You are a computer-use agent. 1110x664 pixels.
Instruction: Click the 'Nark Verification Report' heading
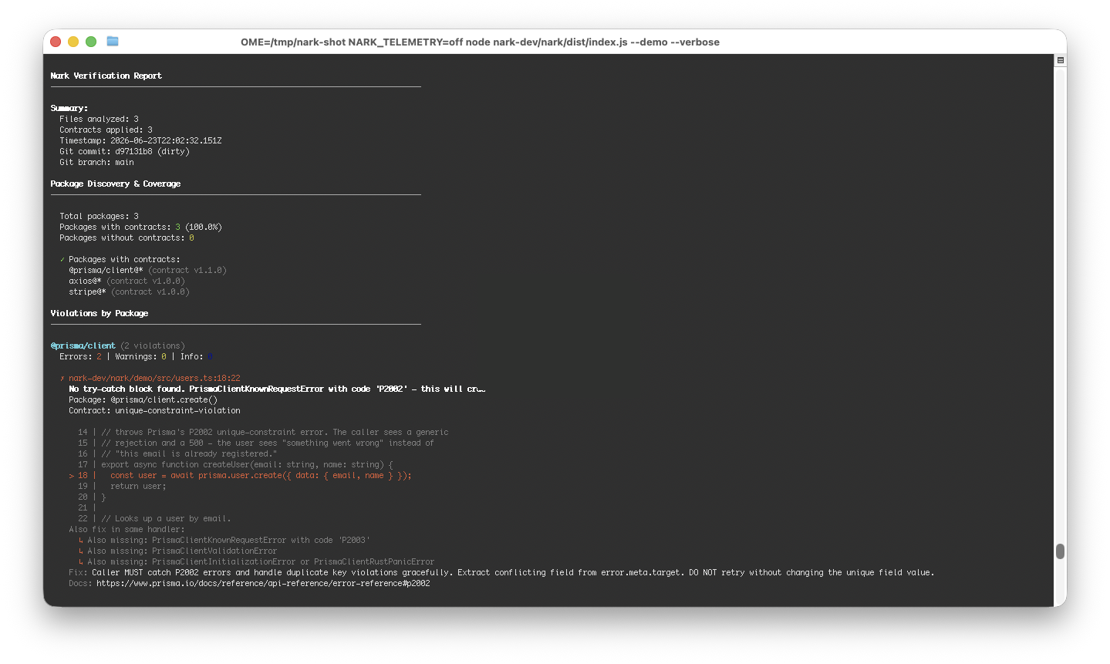click(106, 76)
